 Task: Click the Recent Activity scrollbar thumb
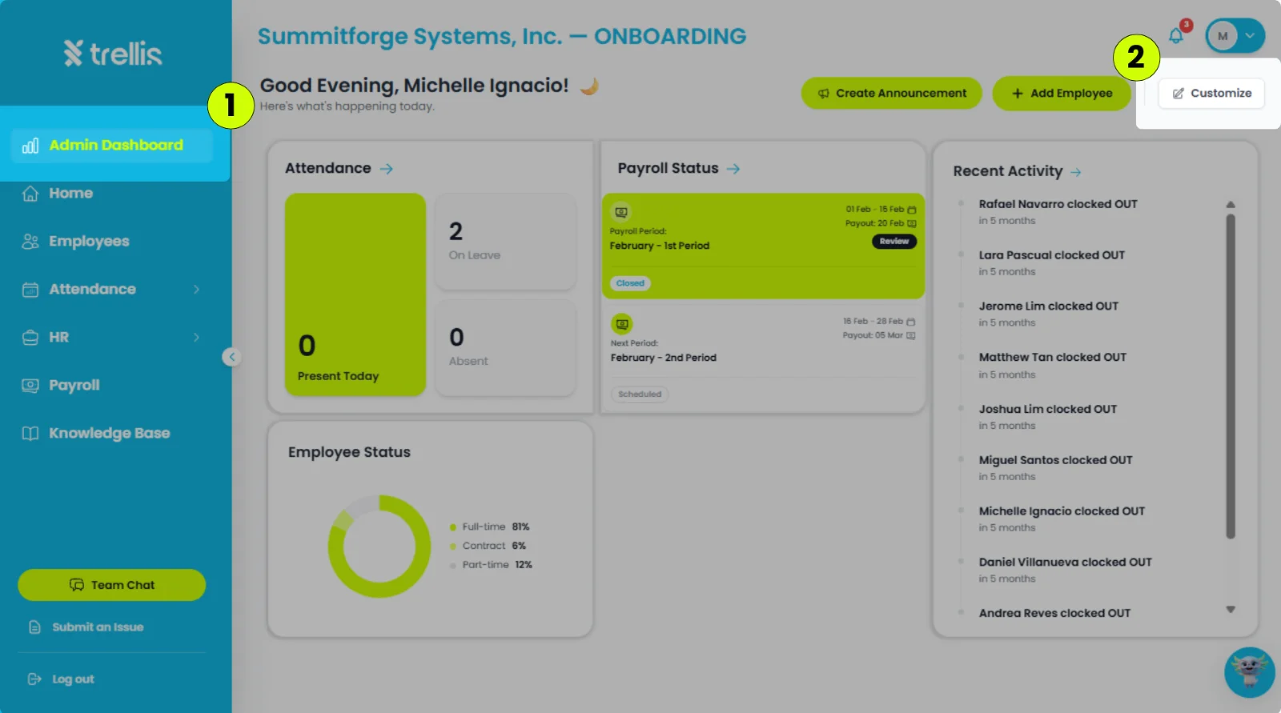click(1231, 377)
